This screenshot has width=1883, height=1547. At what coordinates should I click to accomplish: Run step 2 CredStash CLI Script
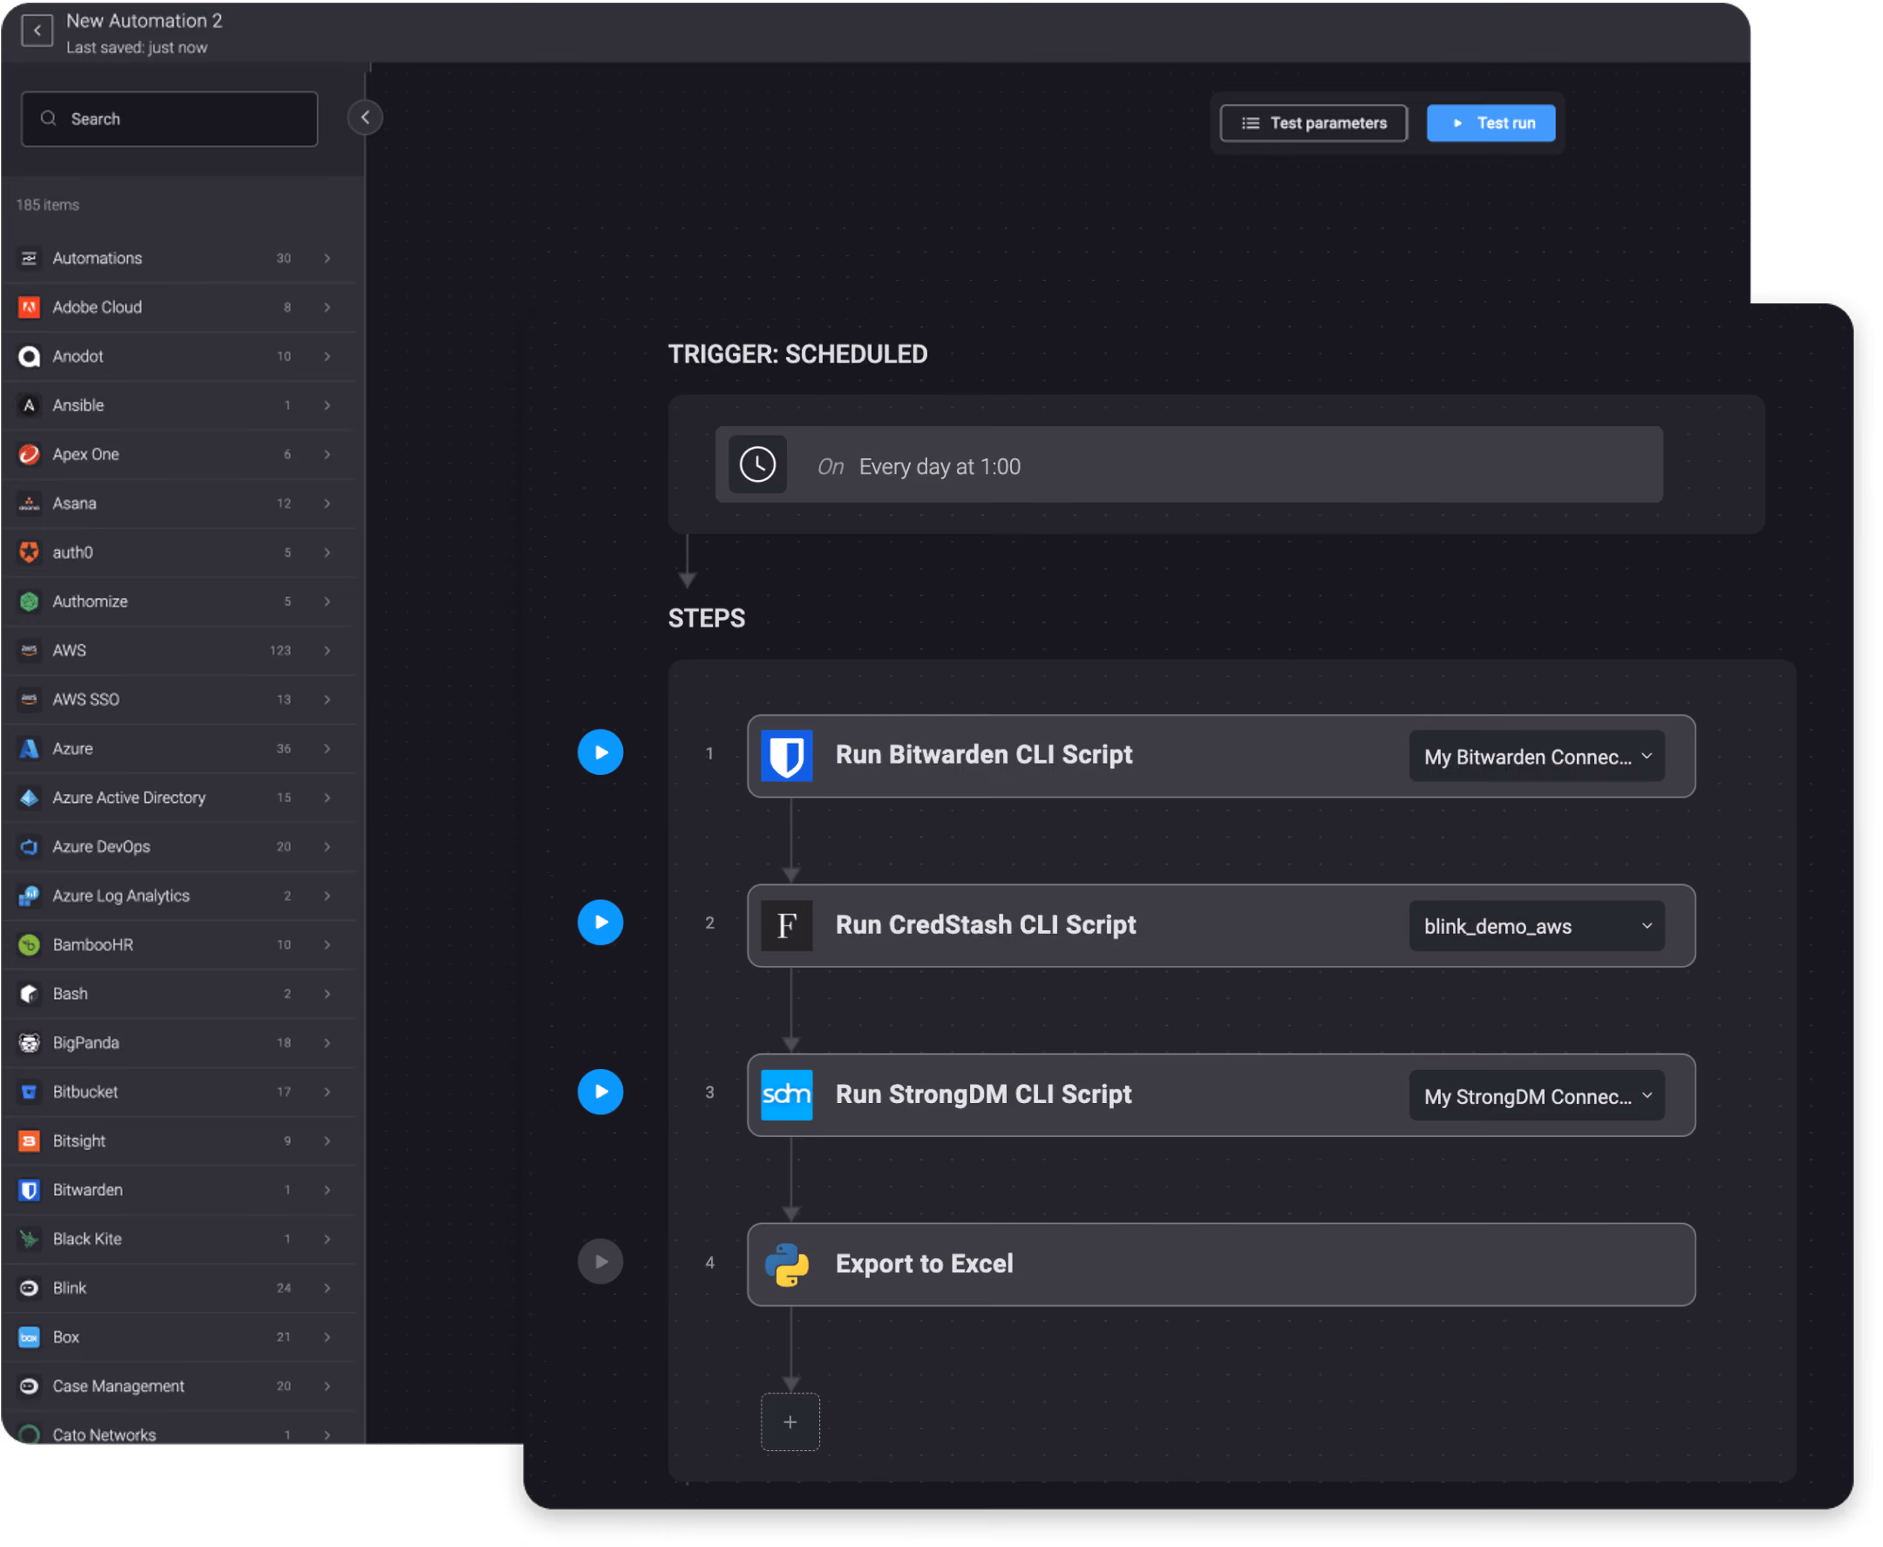600,922
